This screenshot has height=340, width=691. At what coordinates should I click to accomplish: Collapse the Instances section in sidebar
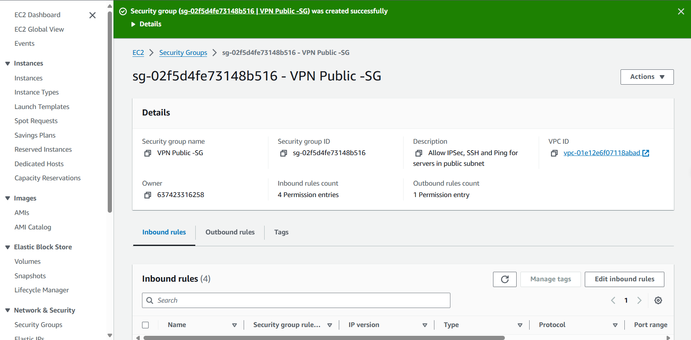8,64
